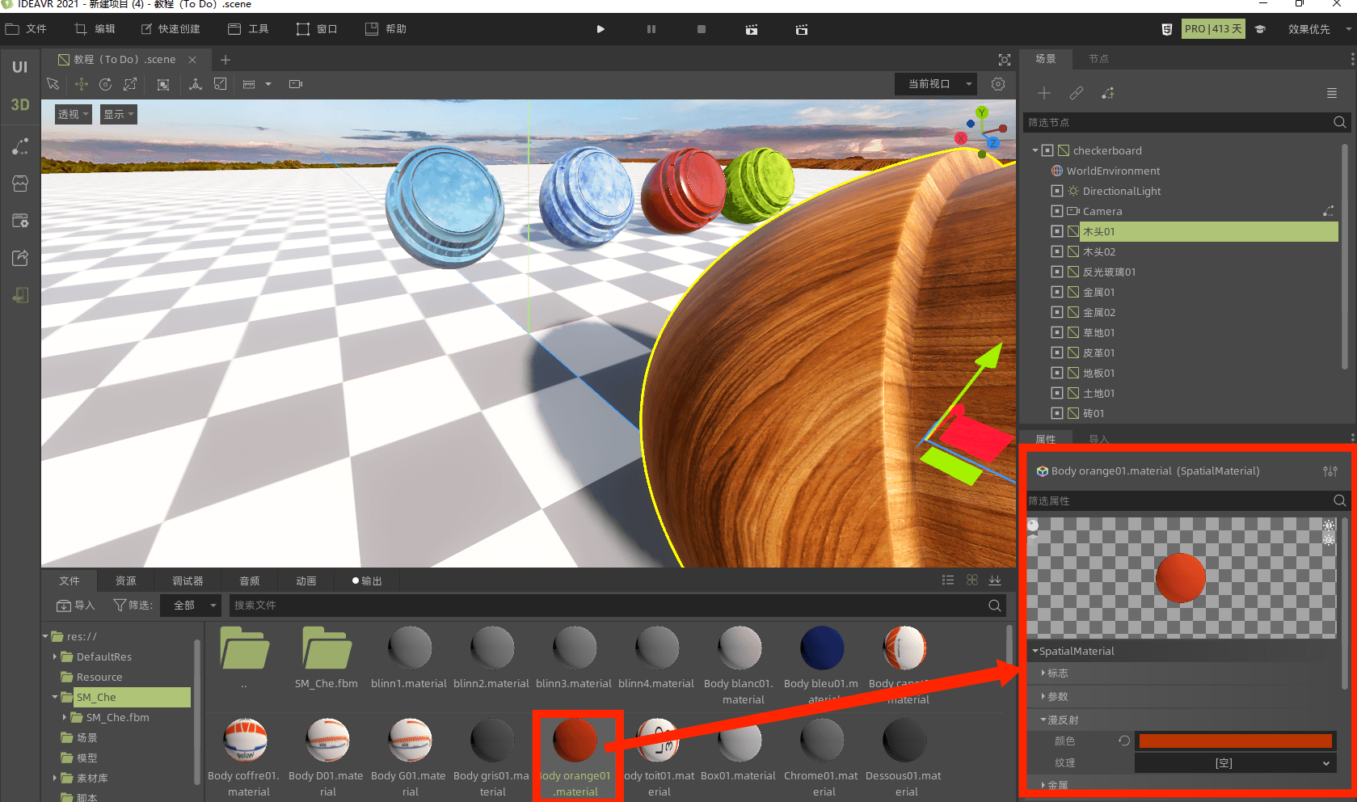Click the PRO 413天 license badge
This screenshot has height=802, width=1357.
click(1213, 29)
